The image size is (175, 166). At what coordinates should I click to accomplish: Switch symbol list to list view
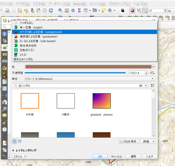tap(20, 141)
